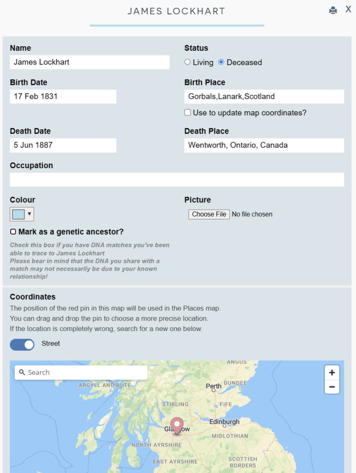The image size is (356, 473).
Task: Focus the Death Date field
Action: point(63,145)
